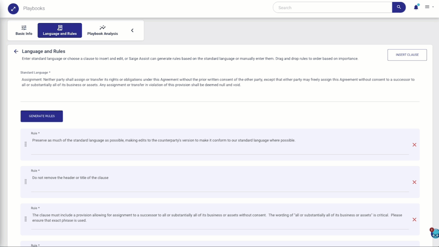Screen dimensions: 439x247
Task: Click the Playbooks logo icon
Action: [x=13, y=8]
